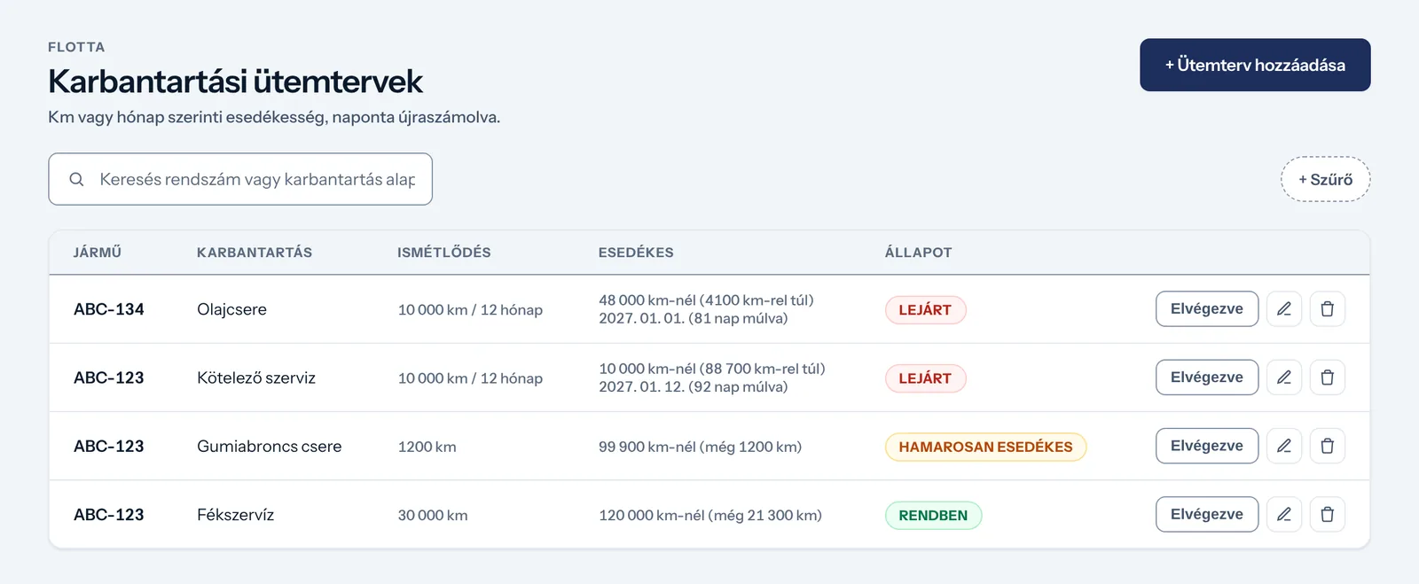Add a new schedule with Ütemterv hozzáadása

click(1255, 65)
